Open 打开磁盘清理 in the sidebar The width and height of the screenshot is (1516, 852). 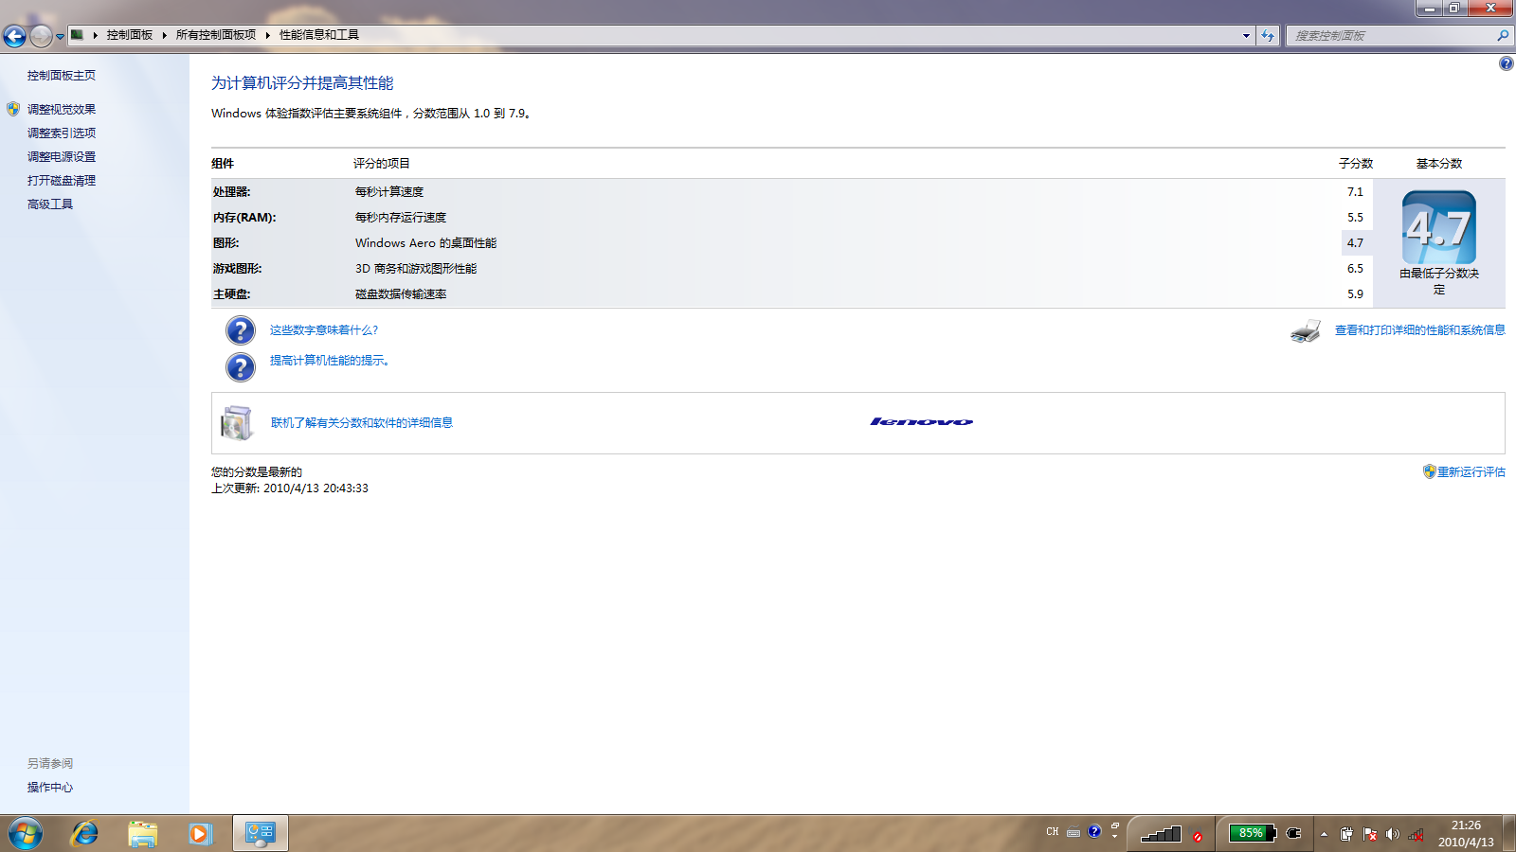pos(62,181)
